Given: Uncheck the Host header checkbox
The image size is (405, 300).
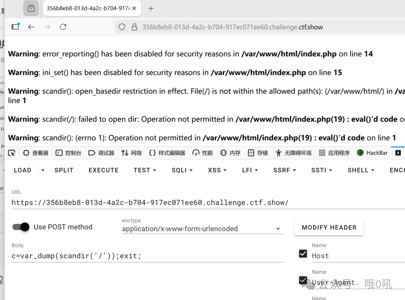Looking at the screenshot, I should [x=303, y=254].
